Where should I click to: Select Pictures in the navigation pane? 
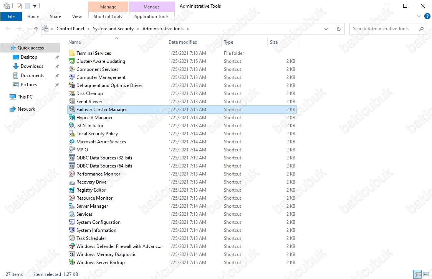[29, 85]
